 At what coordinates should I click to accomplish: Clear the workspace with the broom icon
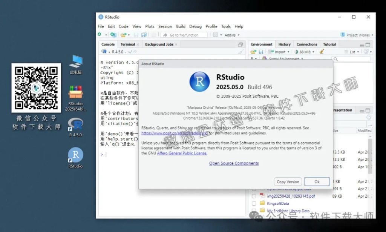click(321, 52)
